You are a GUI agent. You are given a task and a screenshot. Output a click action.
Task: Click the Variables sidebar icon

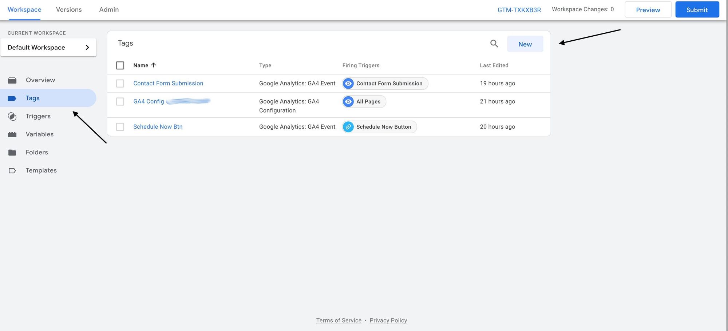[12, 134]
